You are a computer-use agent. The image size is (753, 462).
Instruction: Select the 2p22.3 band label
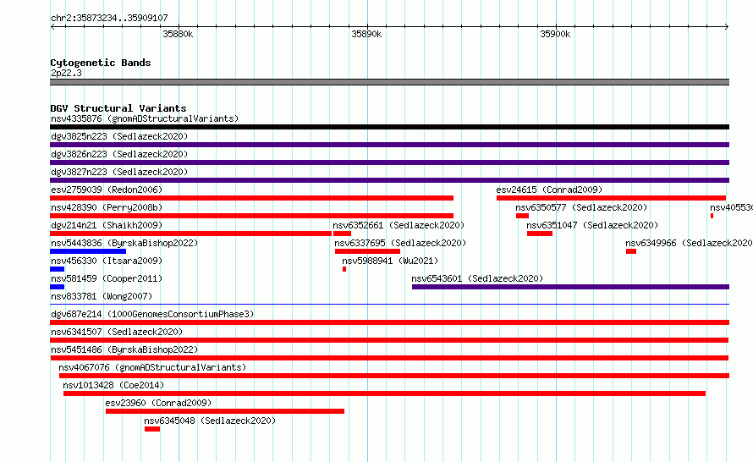point(66,73)
